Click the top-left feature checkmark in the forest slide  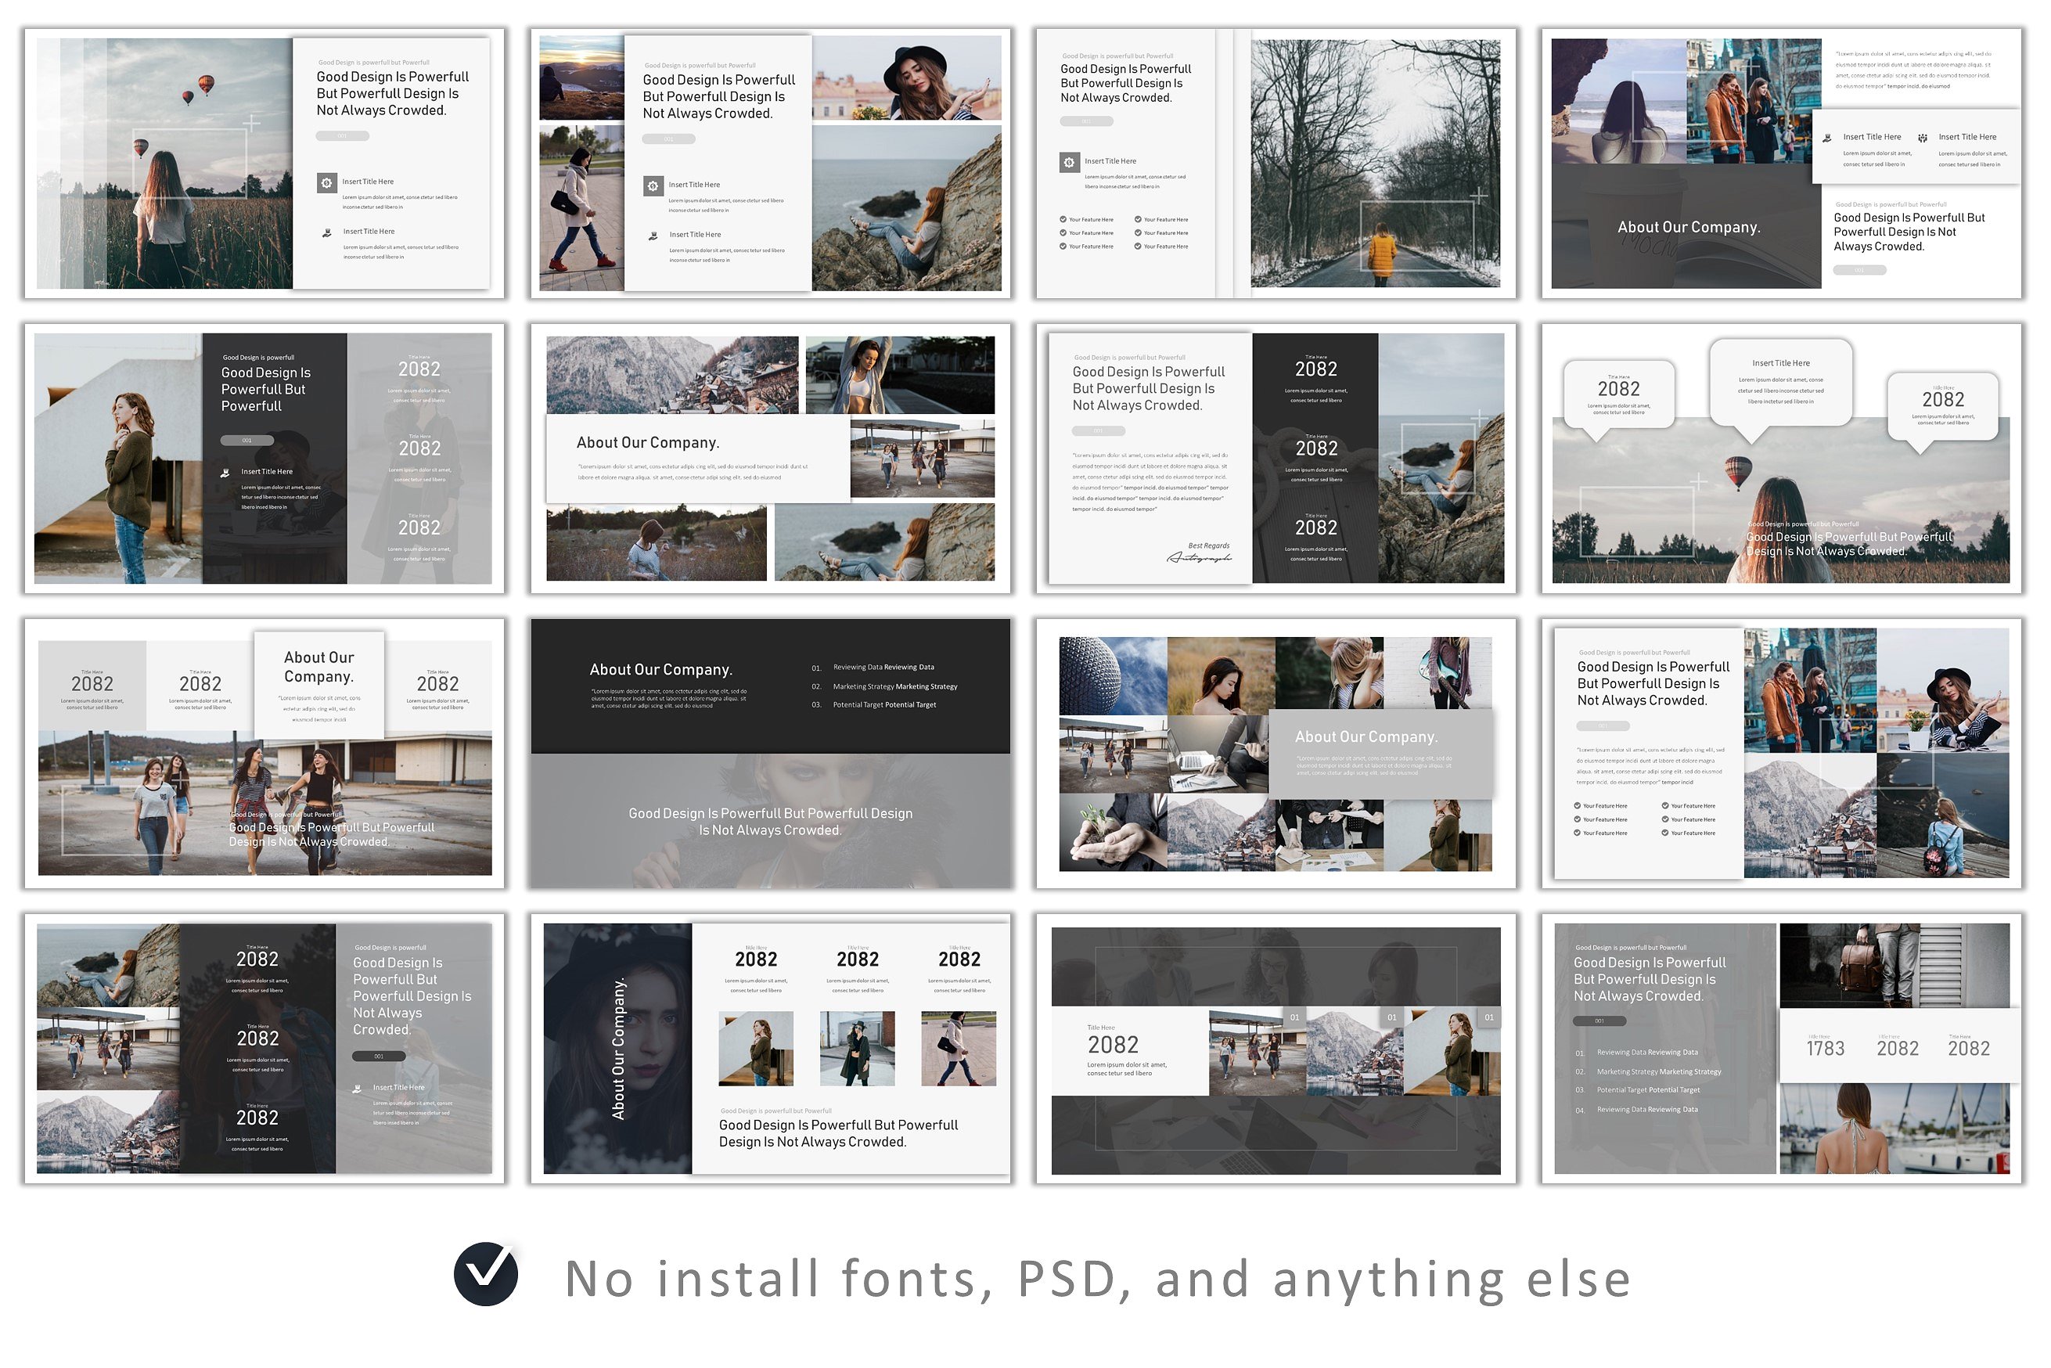(1063, 220)
